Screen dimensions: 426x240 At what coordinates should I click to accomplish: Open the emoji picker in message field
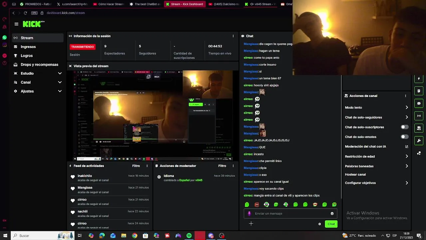(332, 214)
